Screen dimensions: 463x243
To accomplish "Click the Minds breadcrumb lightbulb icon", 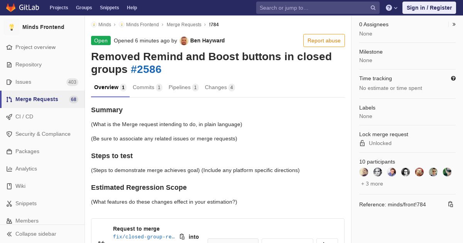I will tap(94, 25).
